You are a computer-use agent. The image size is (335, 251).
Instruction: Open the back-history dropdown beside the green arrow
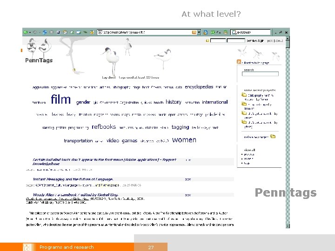(x=30, y=33)
